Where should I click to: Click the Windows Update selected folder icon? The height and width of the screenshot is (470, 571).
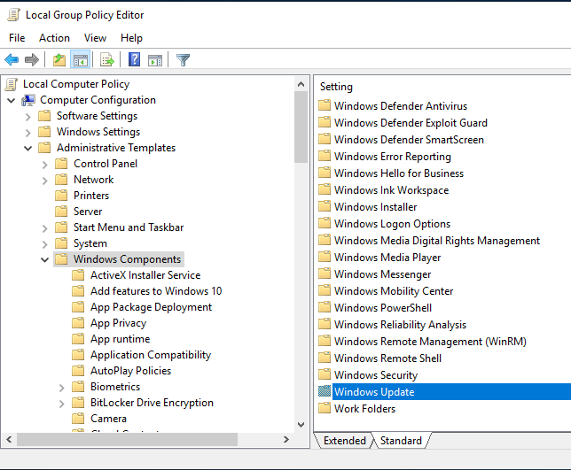[325, 391]
